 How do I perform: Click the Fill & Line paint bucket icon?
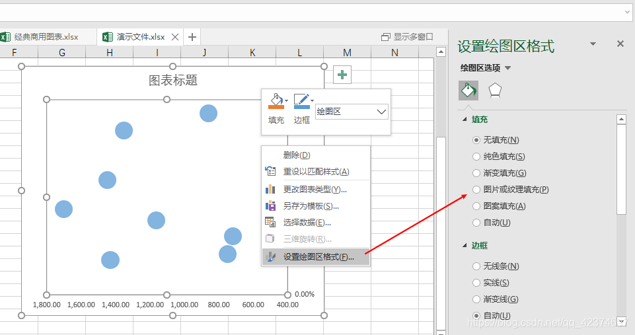(x=468, y=90)
